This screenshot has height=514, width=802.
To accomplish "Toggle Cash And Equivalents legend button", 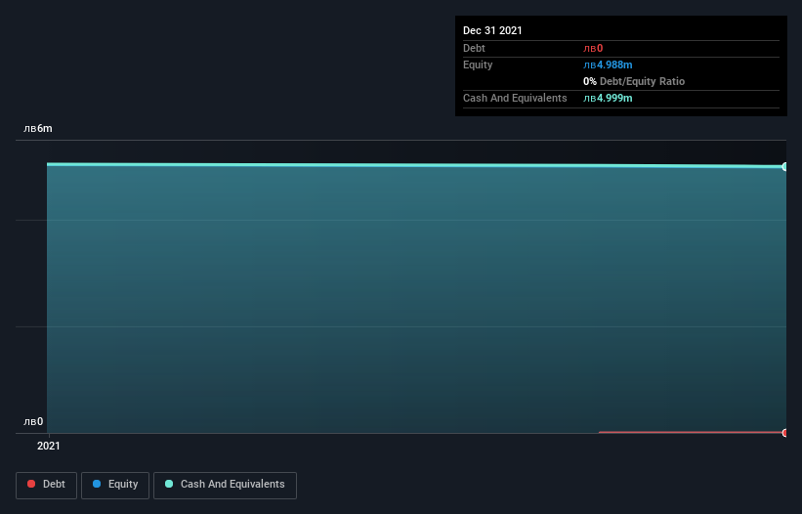I will click(x=225, y=485).
